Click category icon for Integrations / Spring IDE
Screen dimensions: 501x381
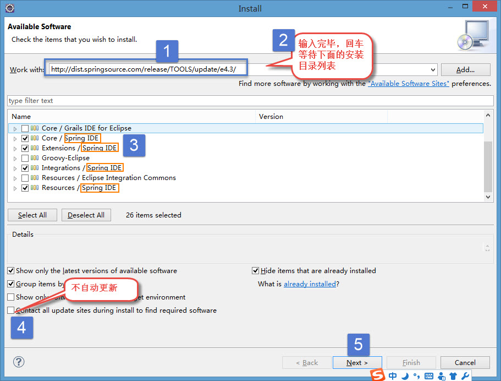tap(35, 168)
